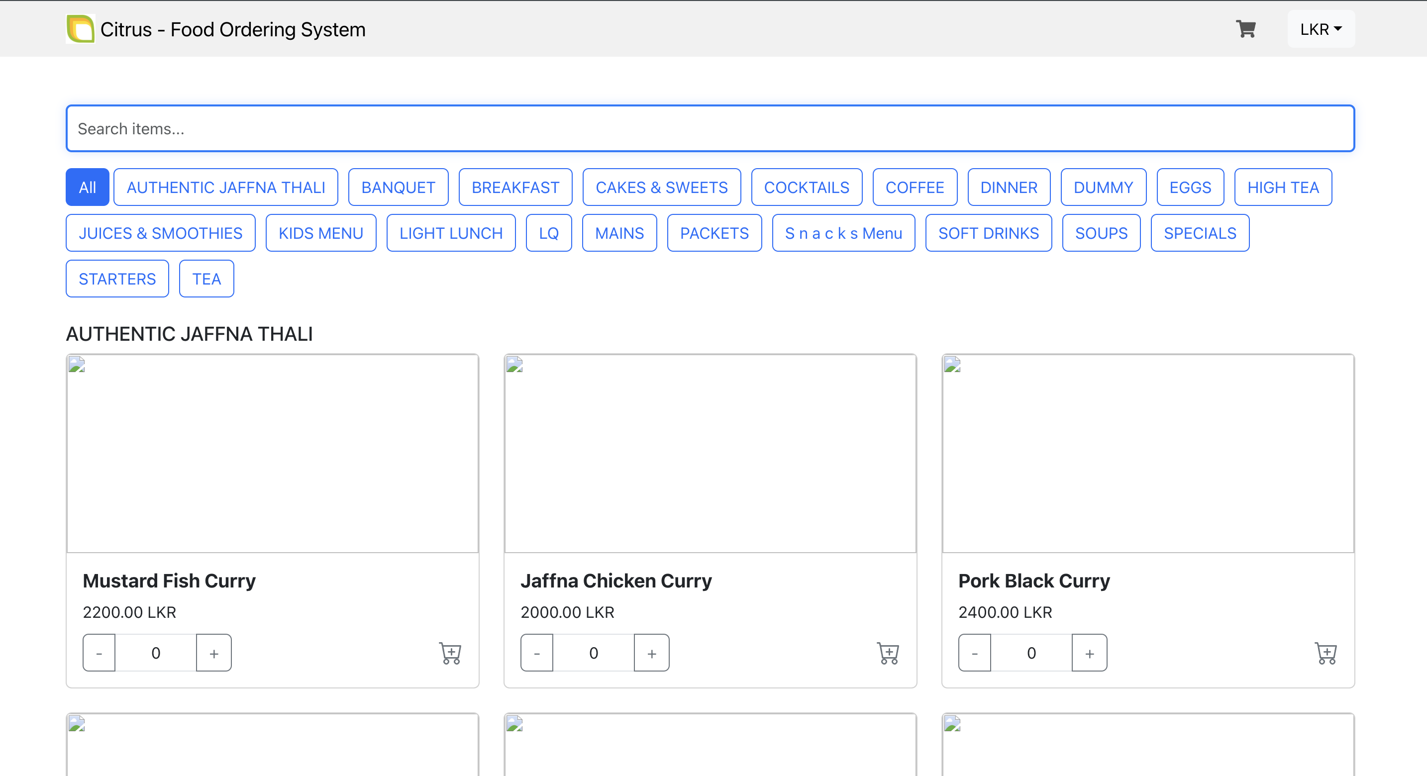
Task: Open Pork Black Curry image
Action: tap(1148, 453)
